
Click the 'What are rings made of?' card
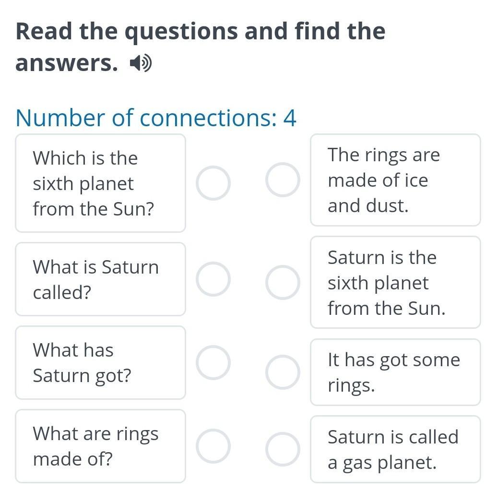(100, 446)
